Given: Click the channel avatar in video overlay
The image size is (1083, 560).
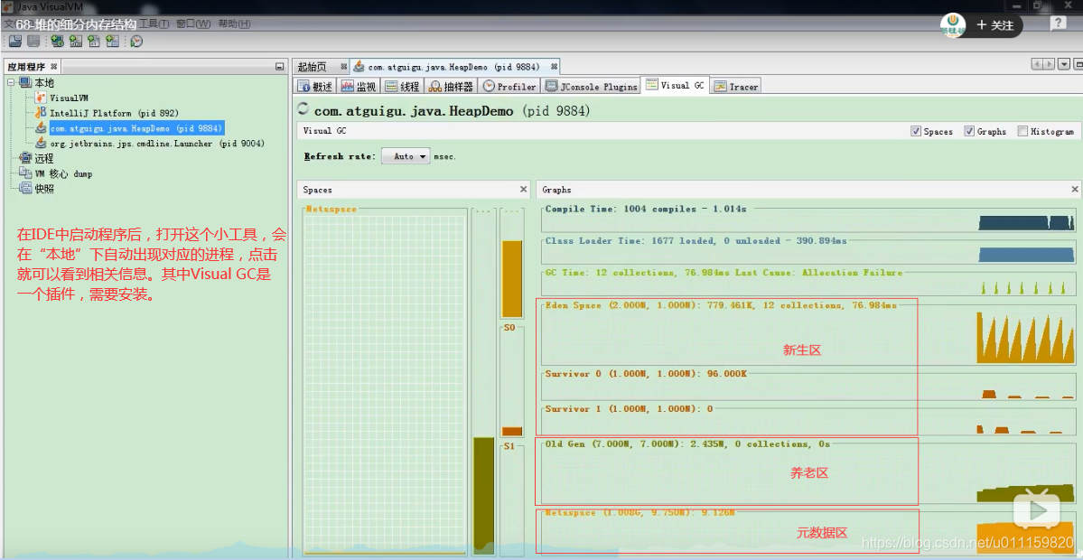Looking at the screenshot, I should (953, 24).
